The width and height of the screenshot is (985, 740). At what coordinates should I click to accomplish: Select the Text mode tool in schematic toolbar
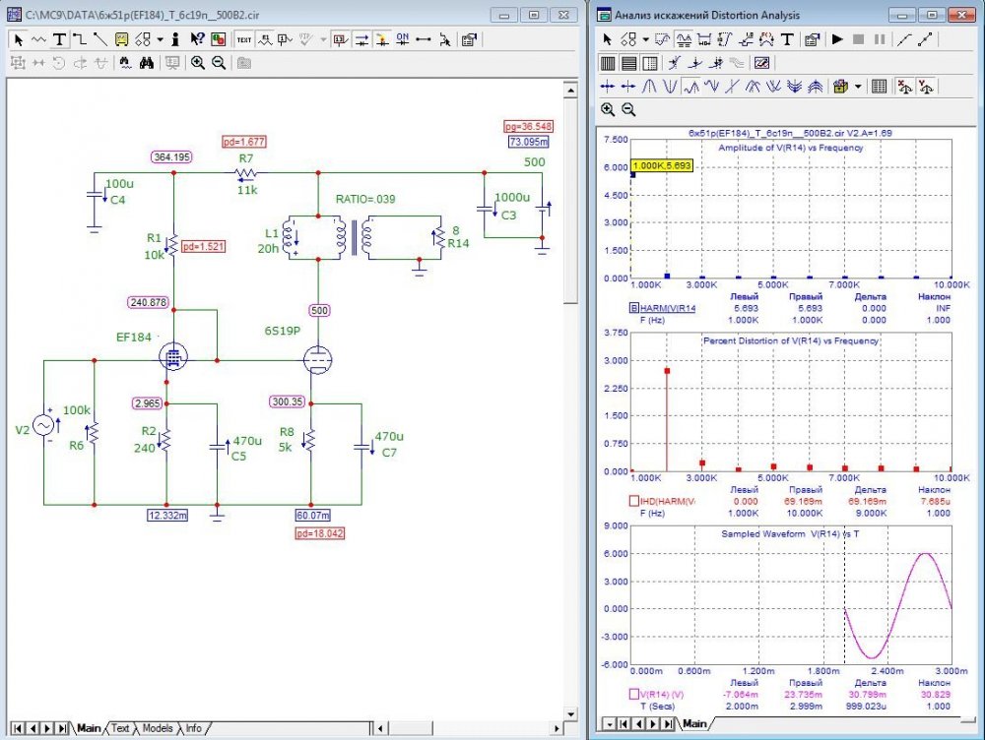[x=59, y=40]
